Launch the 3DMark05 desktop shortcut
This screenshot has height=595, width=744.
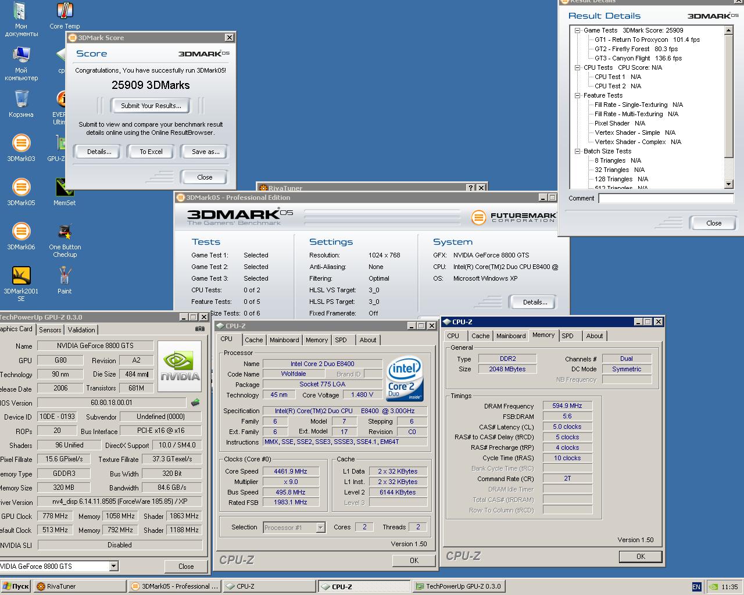pyautogui.click(x=21, y=192)
